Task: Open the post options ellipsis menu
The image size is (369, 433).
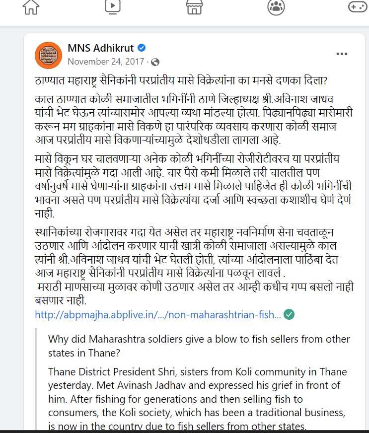Action: coord(341,53)
